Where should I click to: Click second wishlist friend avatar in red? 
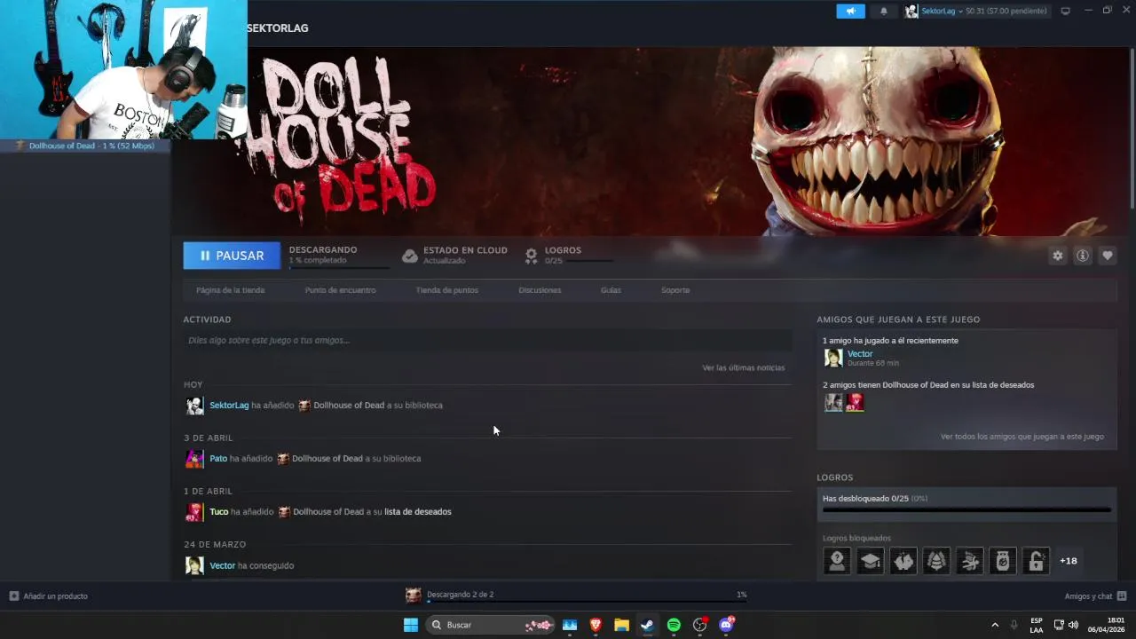click(855, 403)
